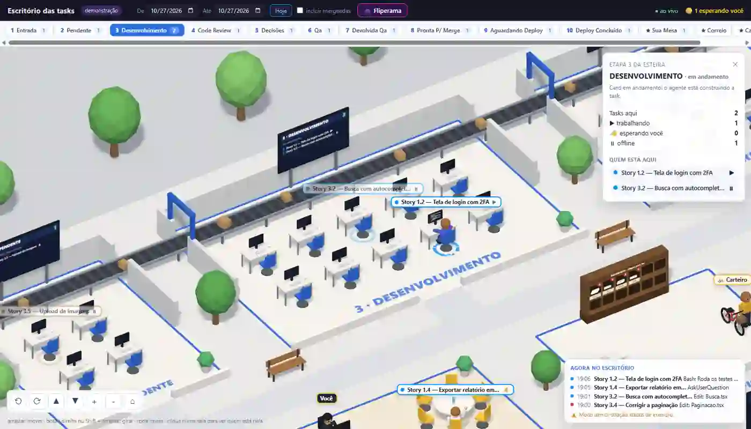This screenshot has width=751, height=429.
Task: Click the Você avatar label
Action: click(x=326, y=398)
